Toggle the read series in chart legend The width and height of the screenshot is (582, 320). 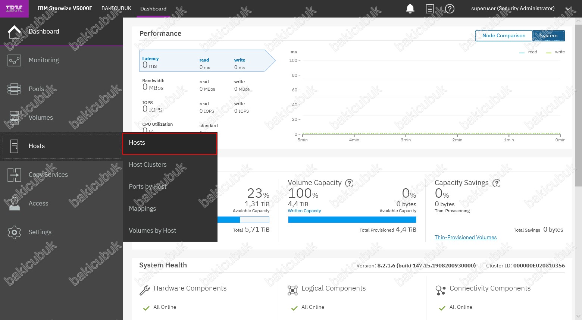(528, 52)
